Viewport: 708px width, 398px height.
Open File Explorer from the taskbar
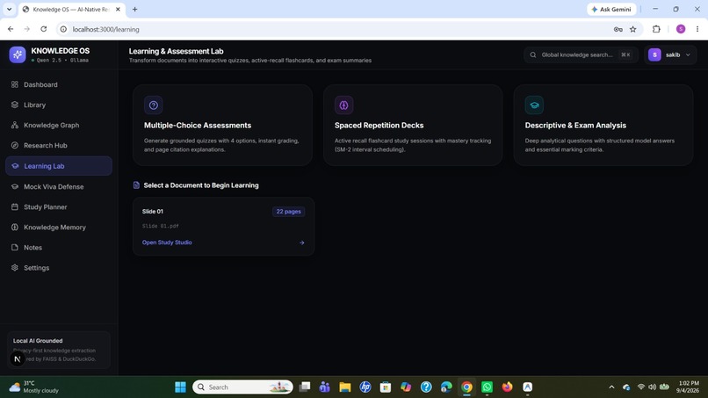coord(345,387)
